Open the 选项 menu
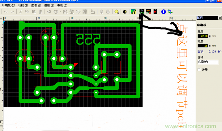Screen dimensions: 222x131 tap(36, 5)
